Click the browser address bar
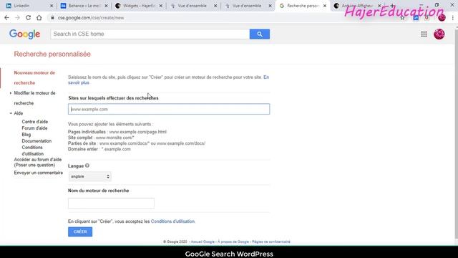Viewport: 458px width, 258px height. coord(222,18)
